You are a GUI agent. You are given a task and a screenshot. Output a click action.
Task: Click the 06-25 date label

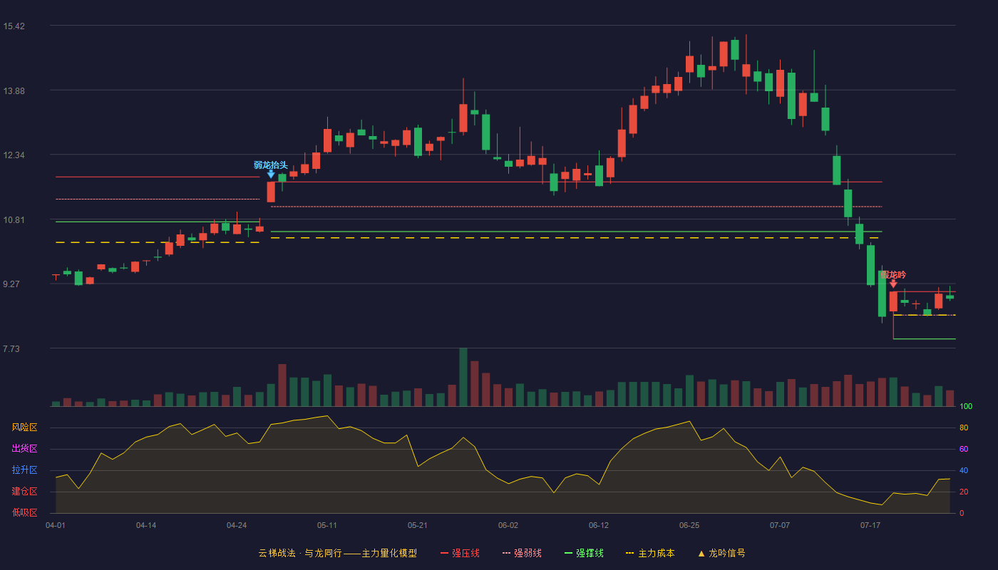tap(689, 525)
